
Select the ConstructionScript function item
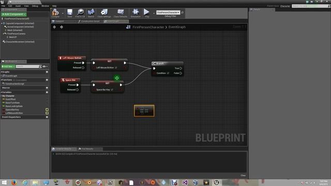coord(14,84)
